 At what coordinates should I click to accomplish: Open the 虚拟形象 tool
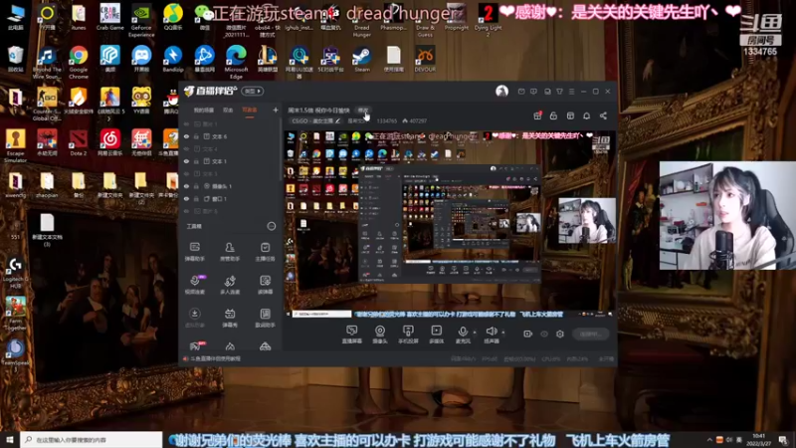pyautogui.click(x=194, y=318)
